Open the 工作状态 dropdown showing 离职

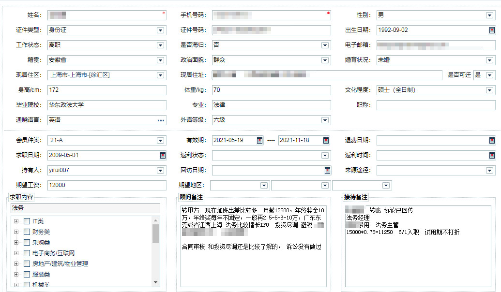[160, 45]
